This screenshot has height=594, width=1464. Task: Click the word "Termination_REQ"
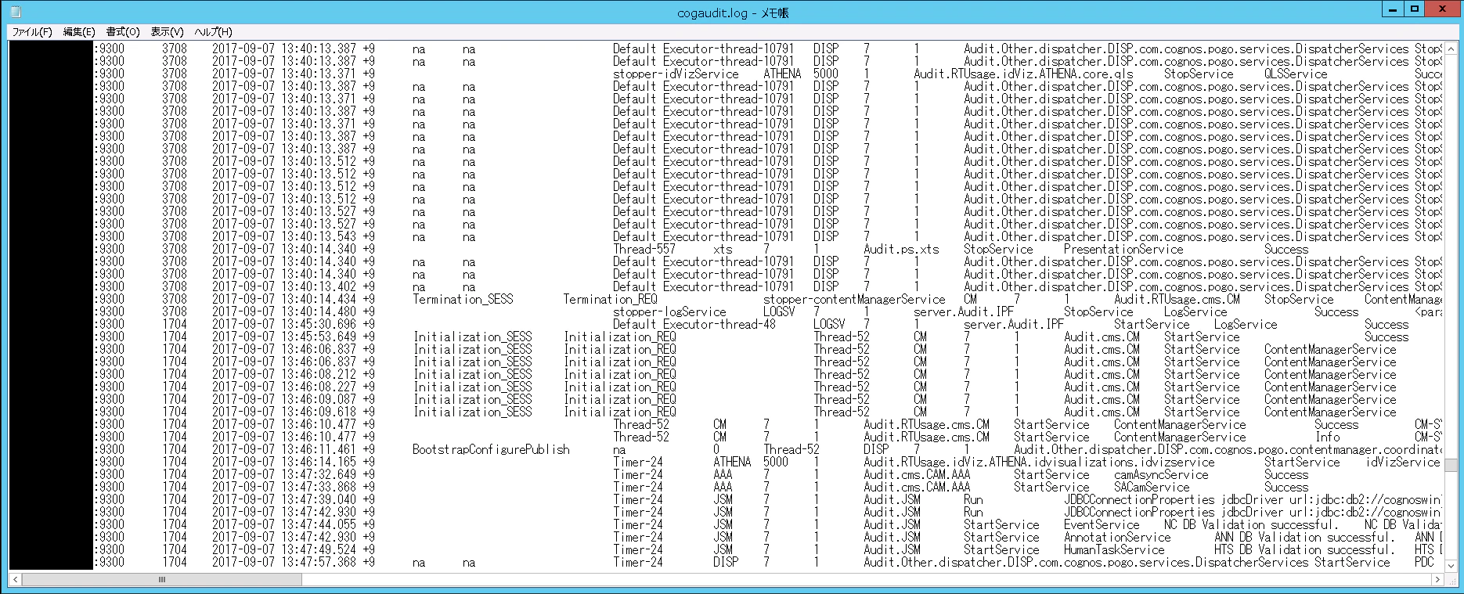[610, 299]
